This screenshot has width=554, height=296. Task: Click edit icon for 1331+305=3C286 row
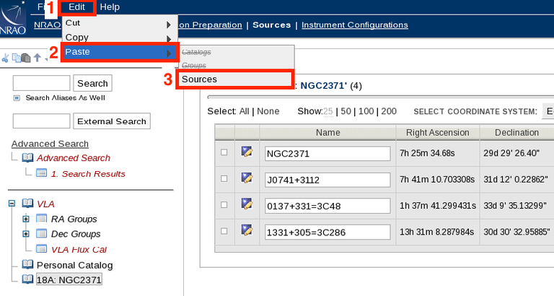pyautogui.click(x=247, y=230)
